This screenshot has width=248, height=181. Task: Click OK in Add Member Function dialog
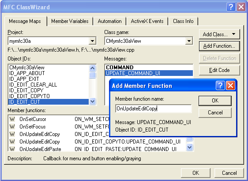(x=215, y=101)
